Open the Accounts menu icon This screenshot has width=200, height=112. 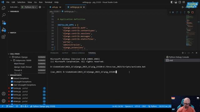pyautogui.click(x=3, y=94)
